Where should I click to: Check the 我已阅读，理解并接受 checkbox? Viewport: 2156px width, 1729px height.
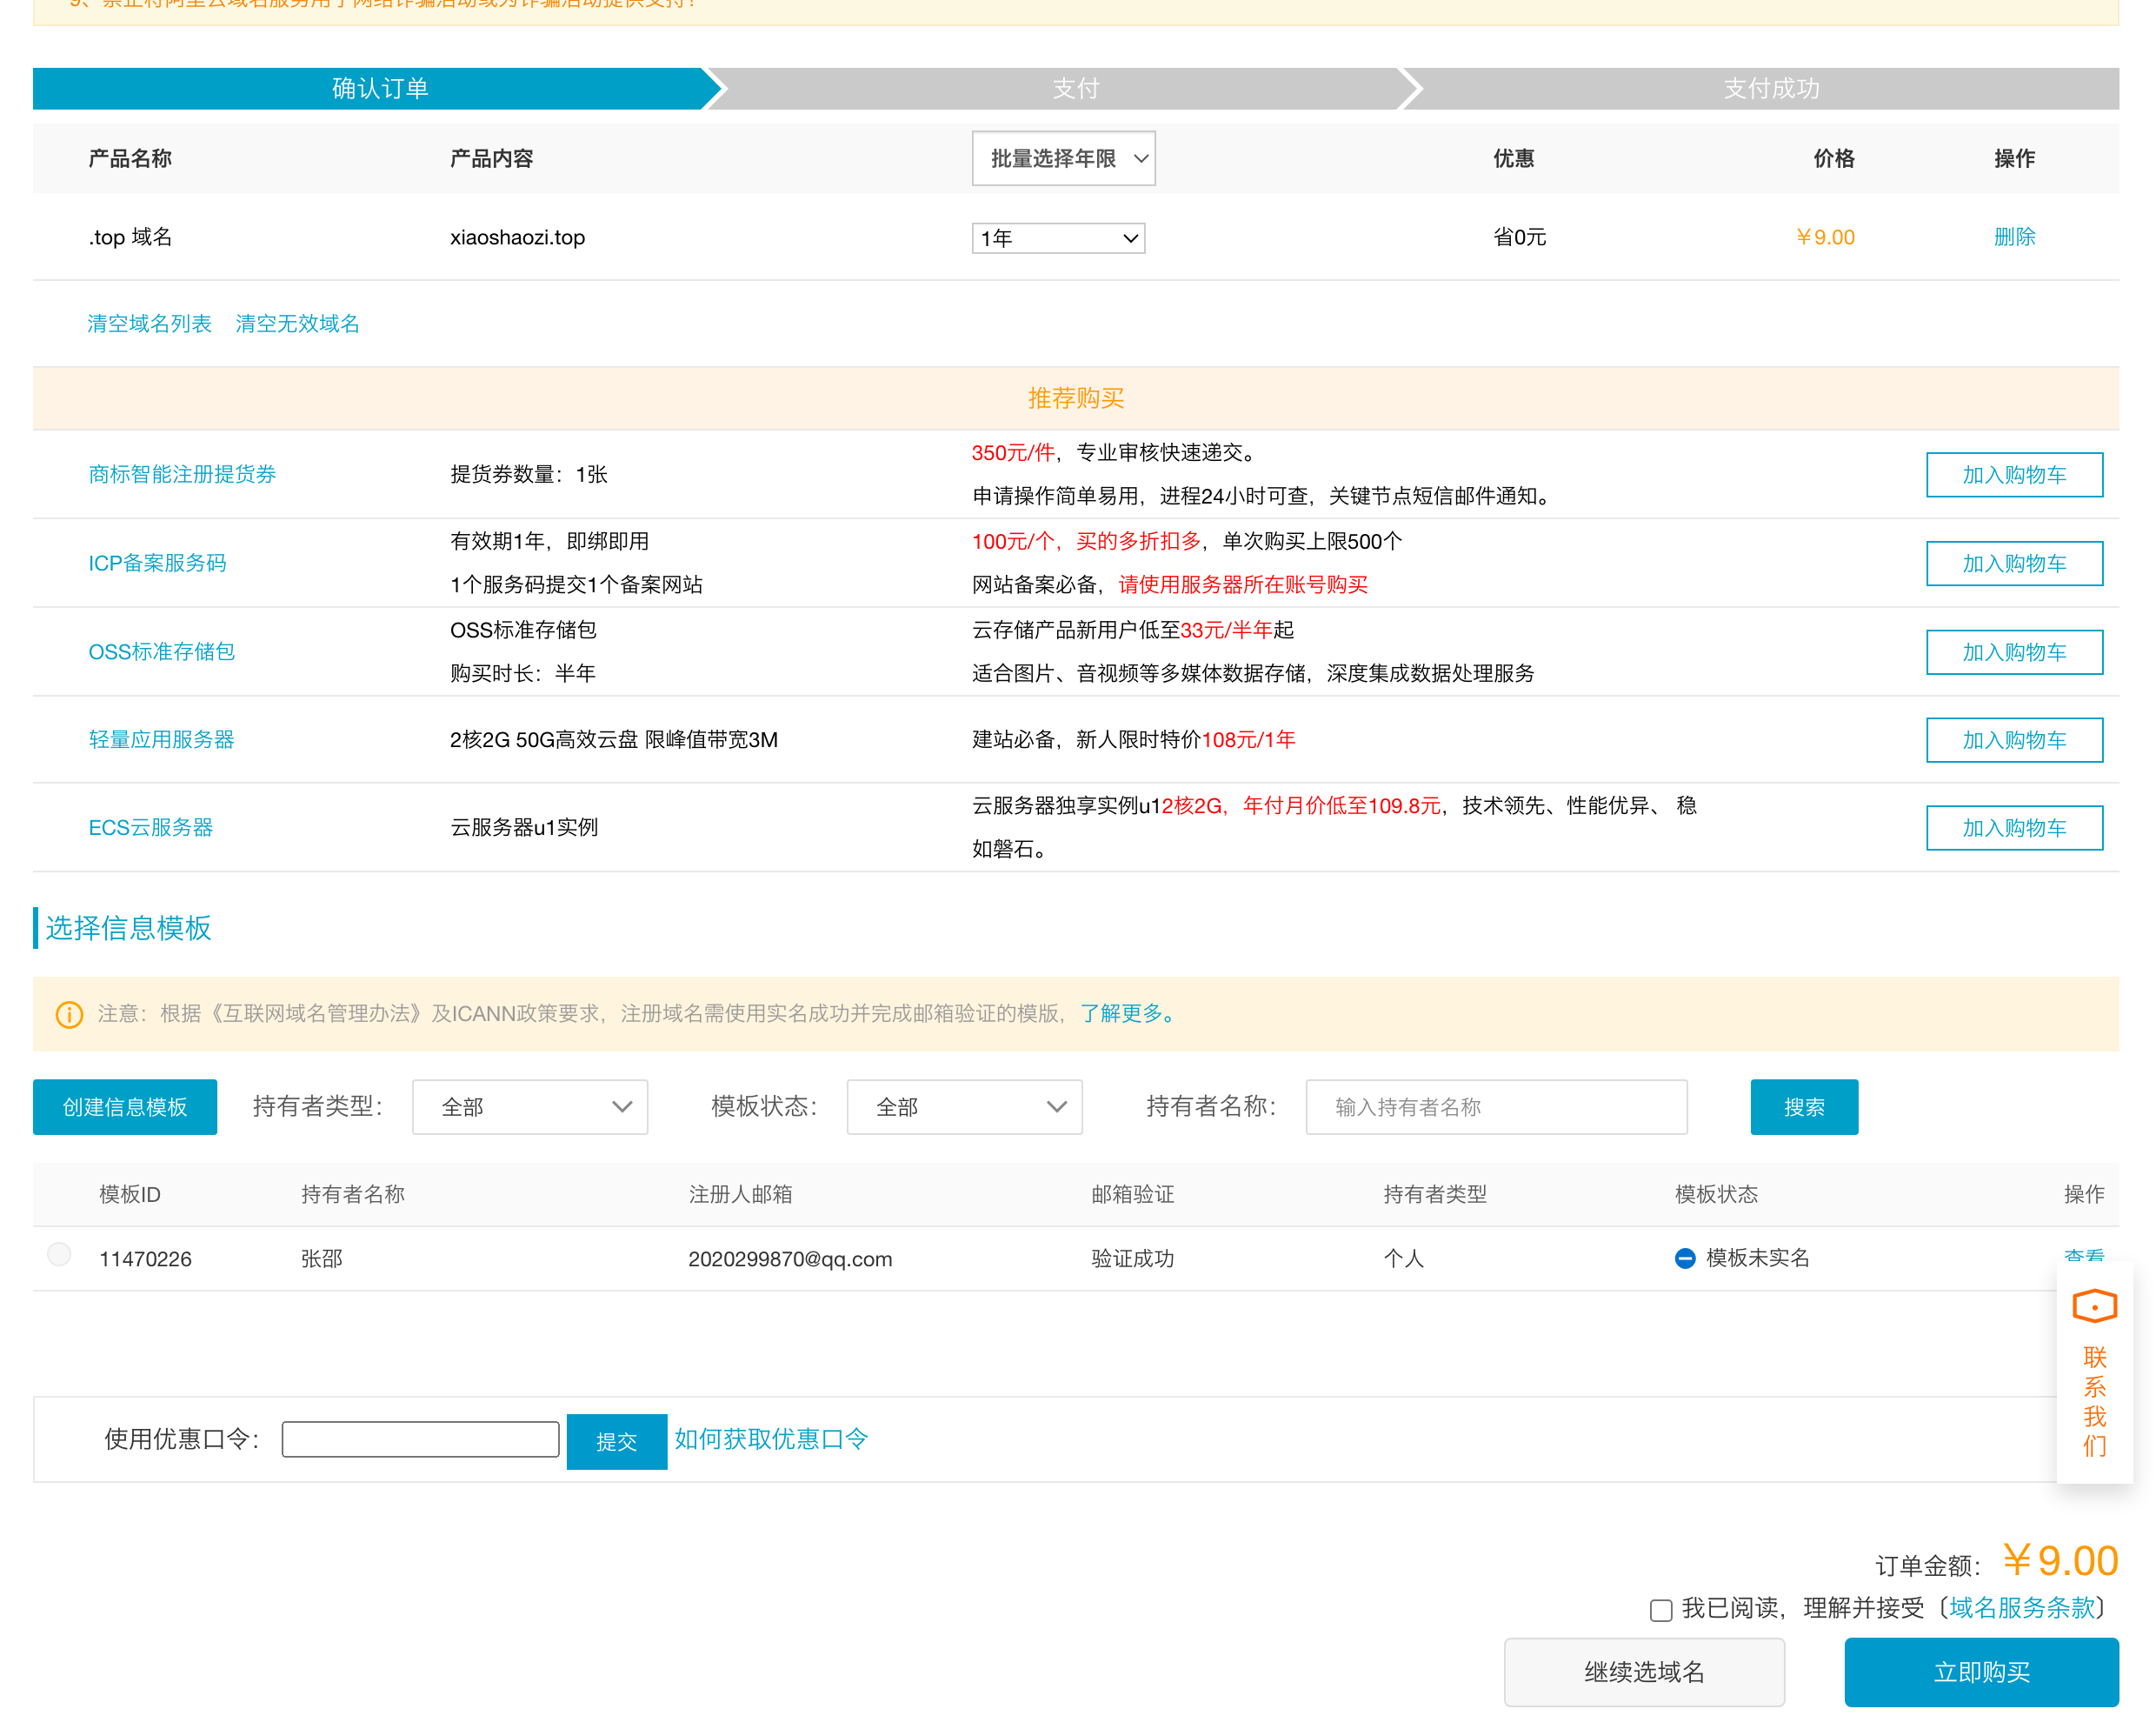(x=1661, y=1610)
